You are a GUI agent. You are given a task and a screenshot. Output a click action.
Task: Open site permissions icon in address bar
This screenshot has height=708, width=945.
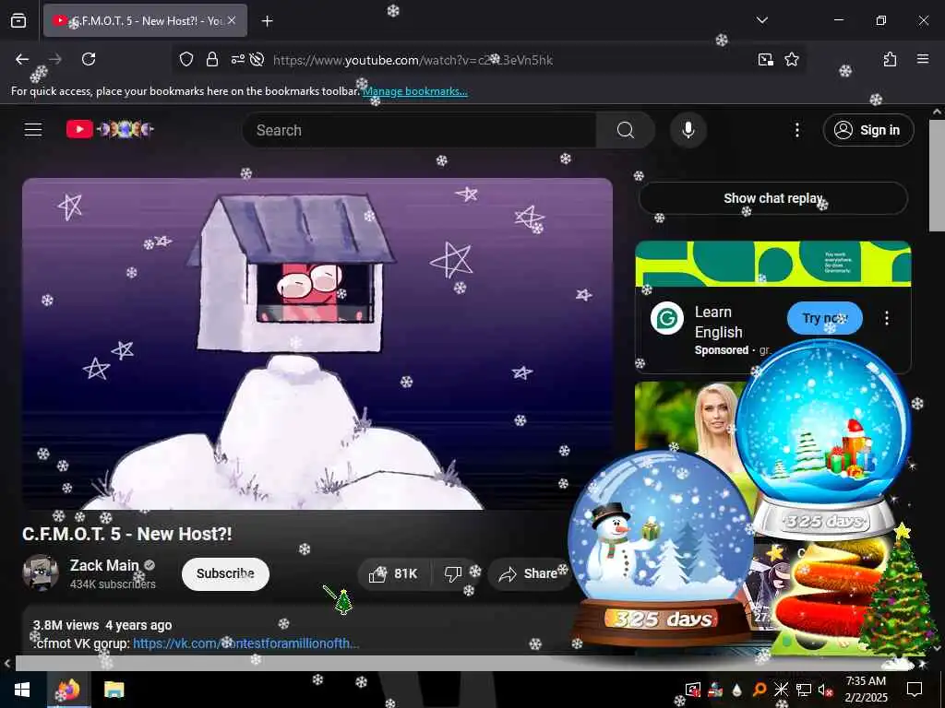237,60
